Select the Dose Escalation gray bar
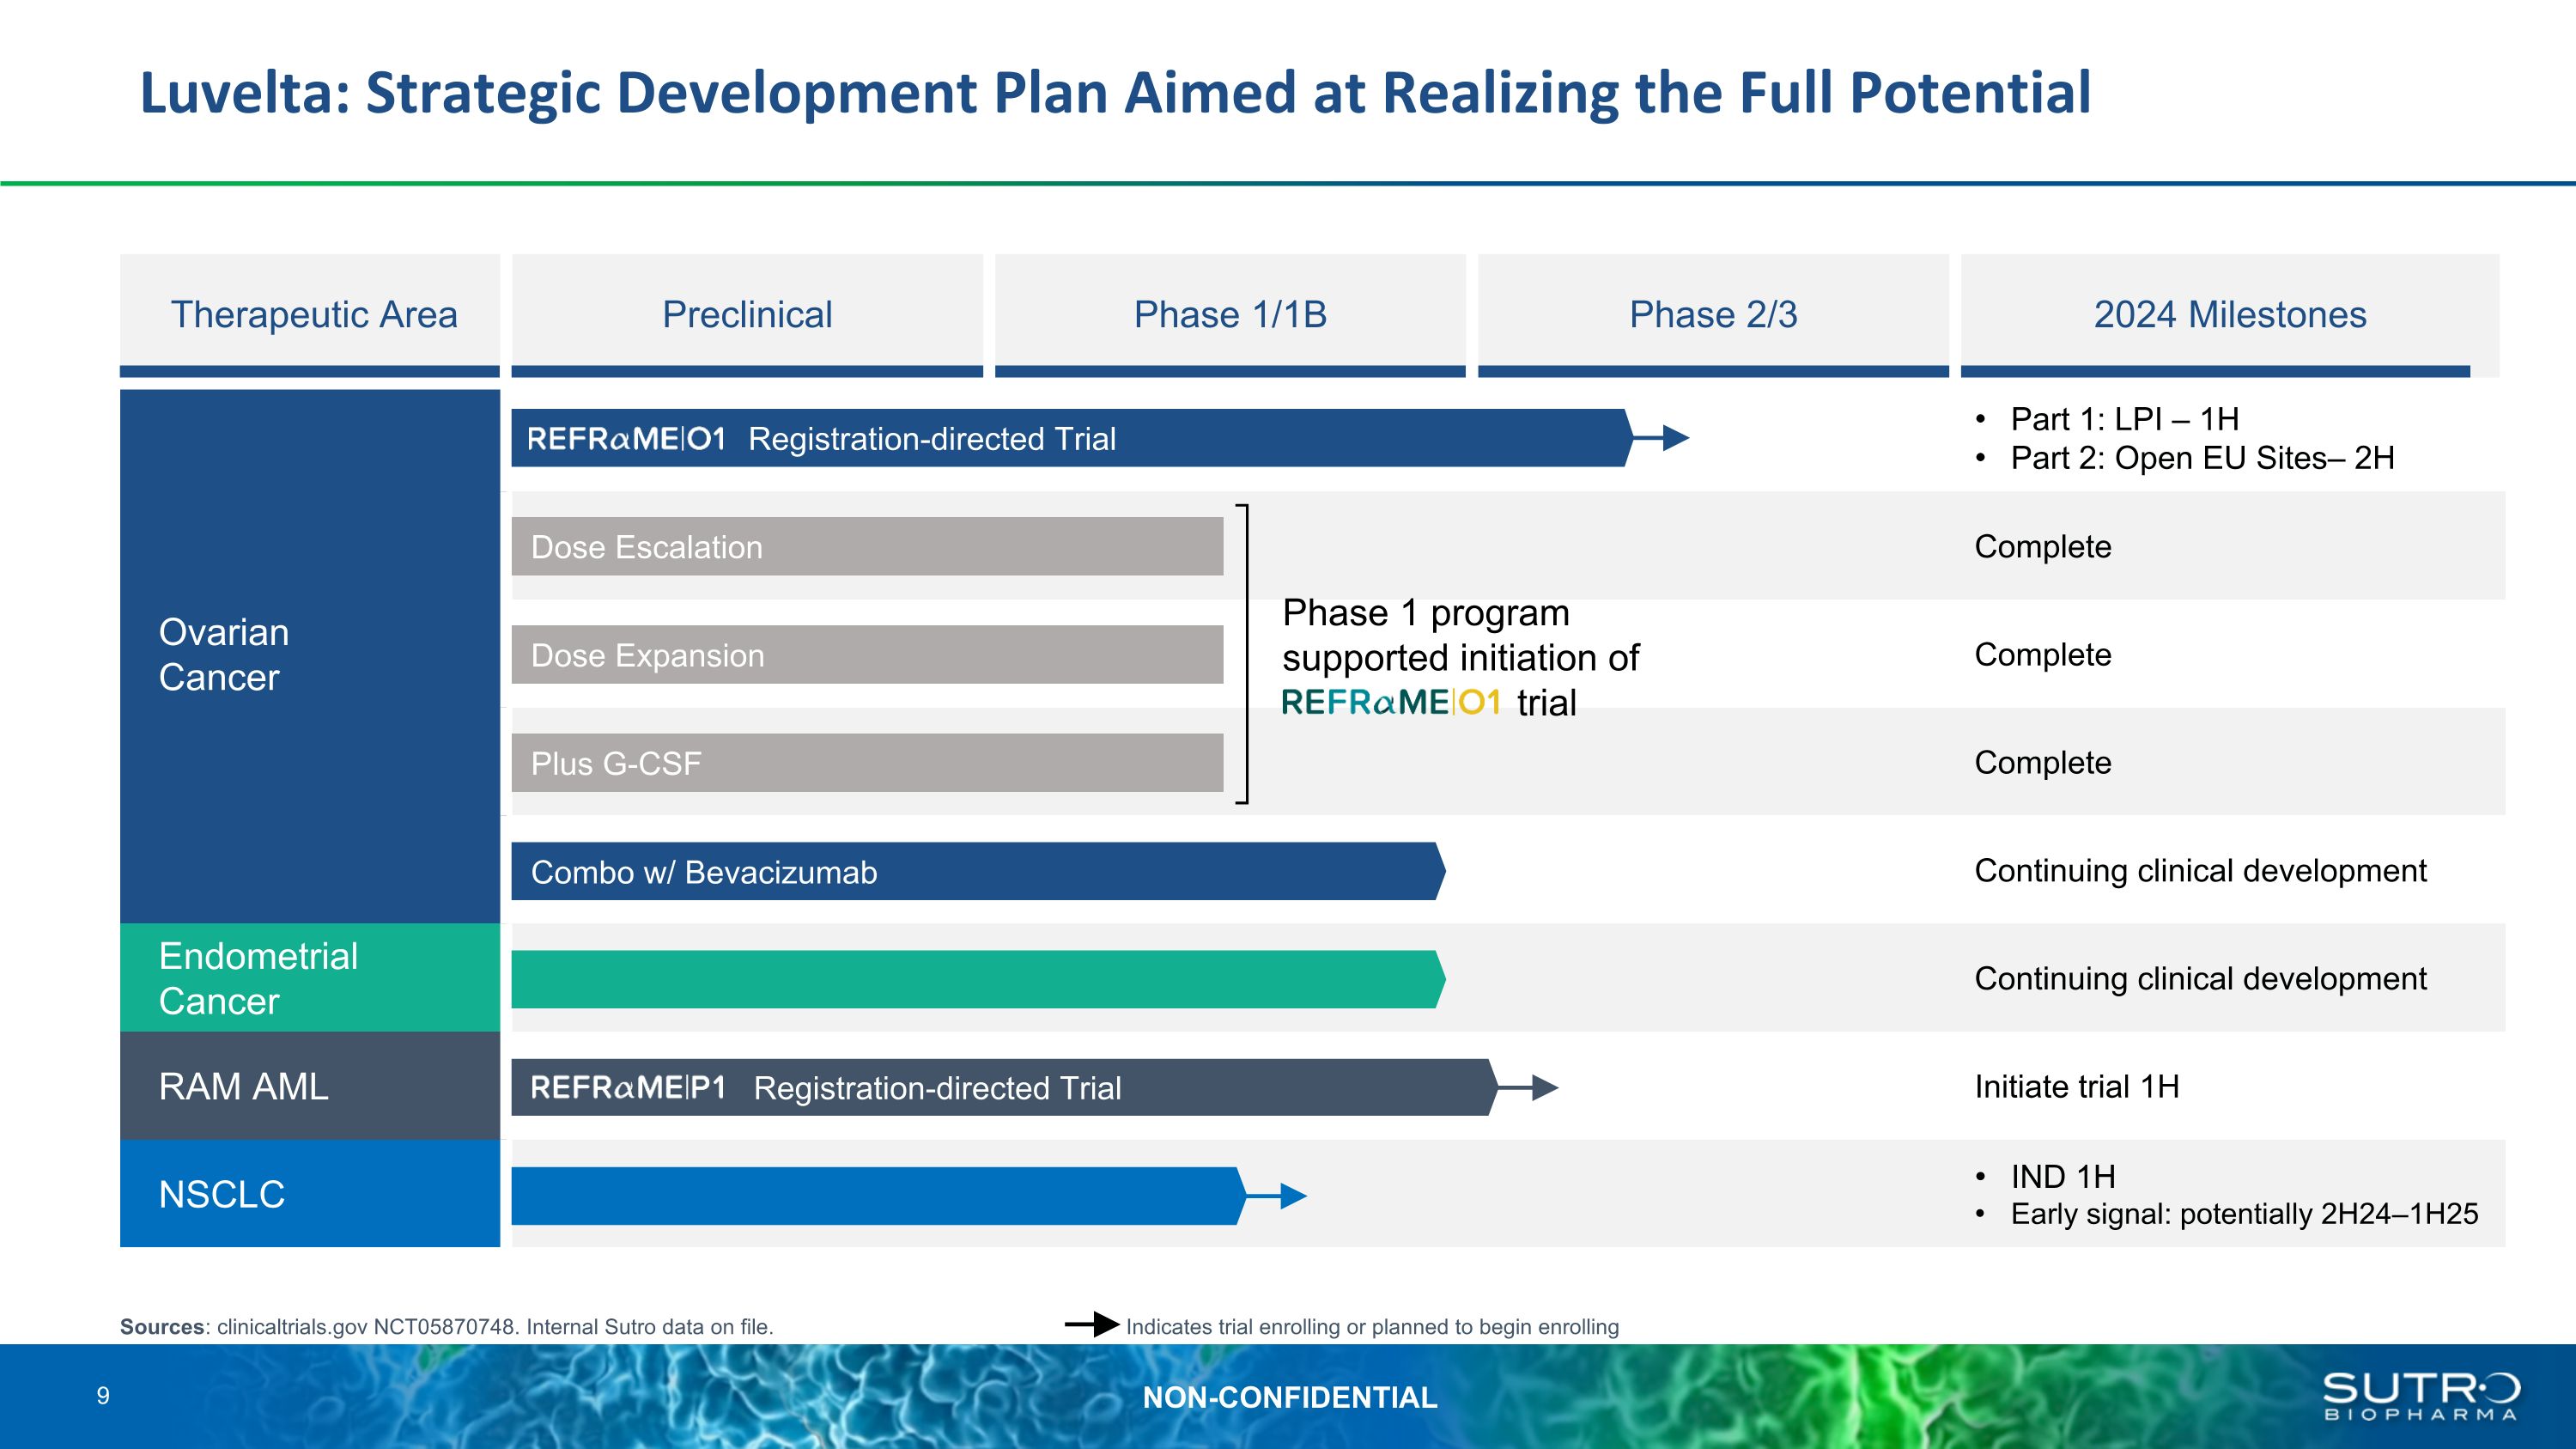Screen dimensions: 2576x1449 click(x=865, y=546)
